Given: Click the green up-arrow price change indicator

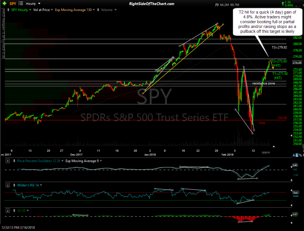Looking at the screenshot, I should pos(283,3).
